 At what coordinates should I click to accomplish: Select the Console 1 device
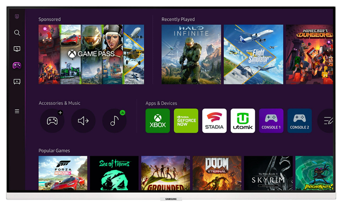click(x=271, y=121)
